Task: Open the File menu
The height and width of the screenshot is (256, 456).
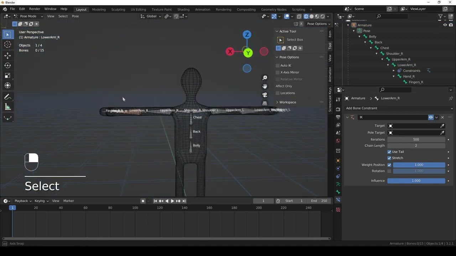Action: [12, 9]
